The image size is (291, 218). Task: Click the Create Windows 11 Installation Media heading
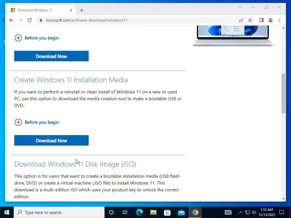coord(71,80)
